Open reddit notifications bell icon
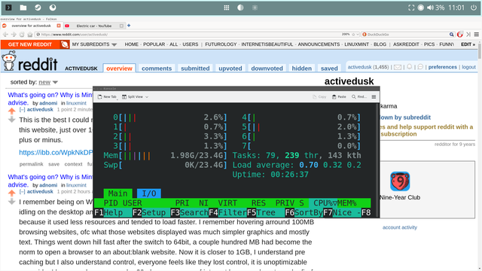 point(410,67)
